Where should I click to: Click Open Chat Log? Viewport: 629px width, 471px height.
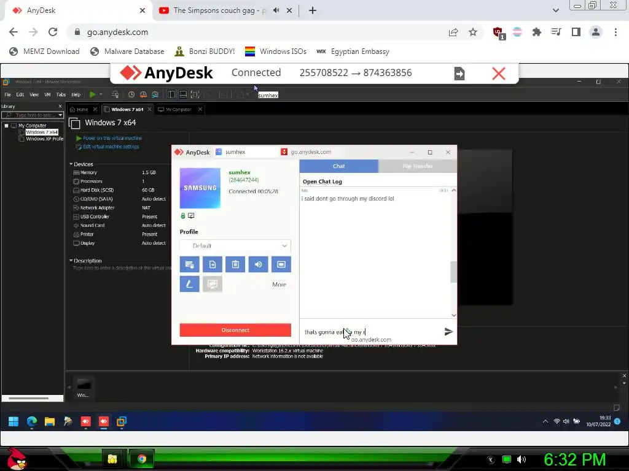click(x=322, y=182)
